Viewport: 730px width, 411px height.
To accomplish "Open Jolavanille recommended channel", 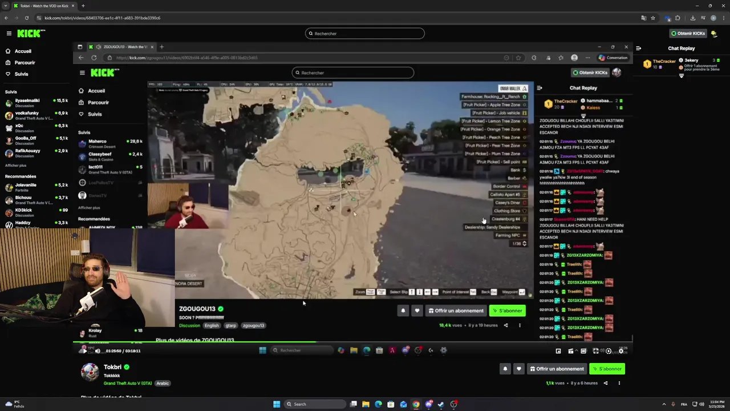I will point(36,187).
